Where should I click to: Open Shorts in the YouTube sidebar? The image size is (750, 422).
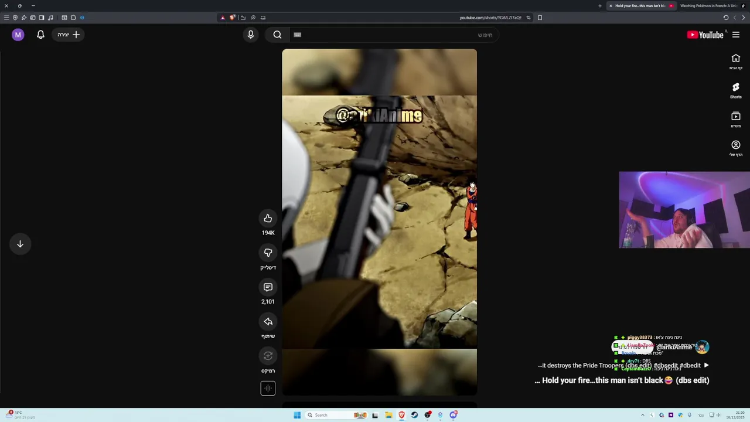click(736, 90)
